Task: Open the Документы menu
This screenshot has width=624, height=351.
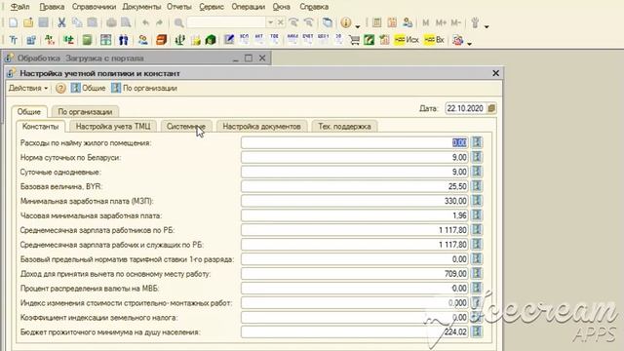Action: pos(141,7)
